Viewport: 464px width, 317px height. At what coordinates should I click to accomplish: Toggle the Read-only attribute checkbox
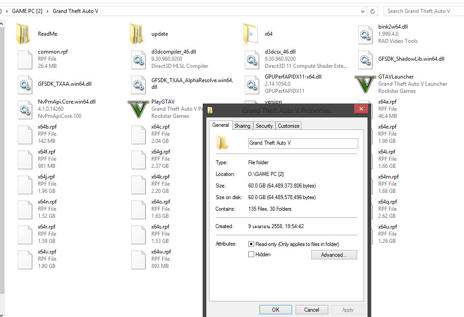click(251, 244)
